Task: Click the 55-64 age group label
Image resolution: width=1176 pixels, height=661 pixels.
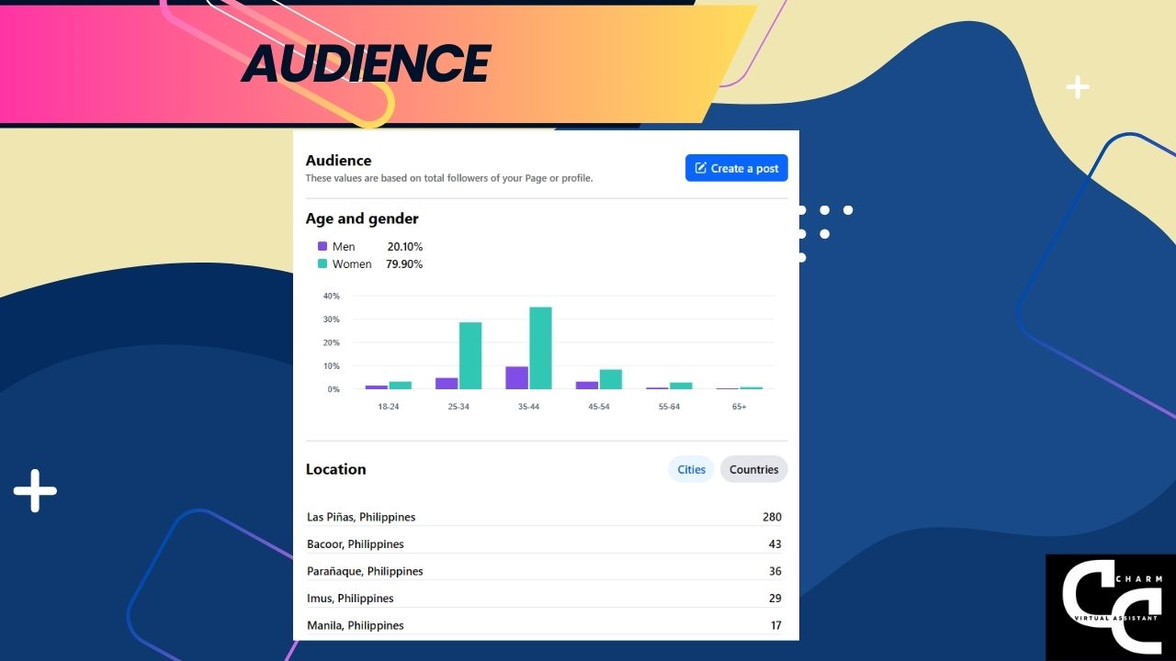Action: 669,407
